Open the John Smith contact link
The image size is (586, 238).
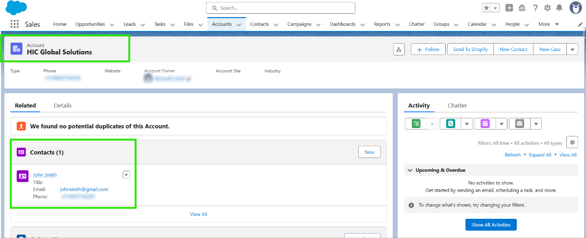click(45, 175)
